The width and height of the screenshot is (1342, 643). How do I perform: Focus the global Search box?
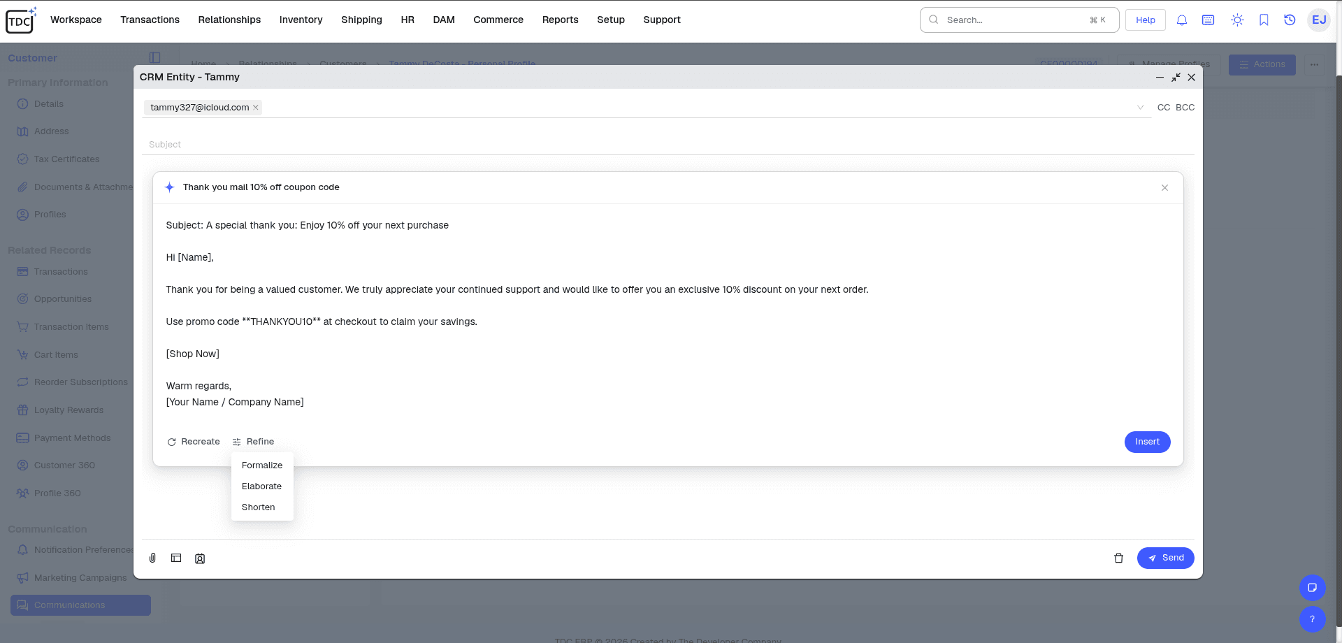[1019, 20]
